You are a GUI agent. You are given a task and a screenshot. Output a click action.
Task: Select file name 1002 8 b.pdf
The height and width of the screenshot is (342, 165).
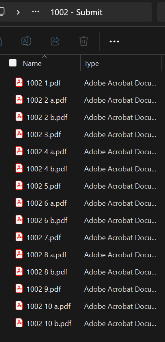click(x=47, y=272)
